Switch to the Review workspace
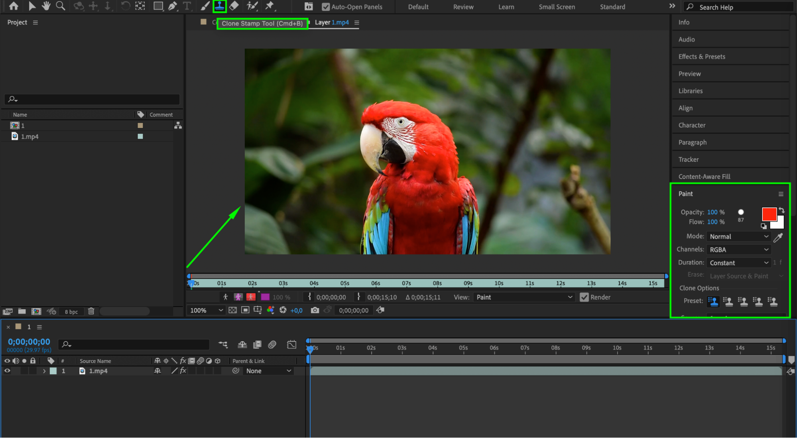The height and width of the screenshot is (438, 797). [x=463, y=7]
